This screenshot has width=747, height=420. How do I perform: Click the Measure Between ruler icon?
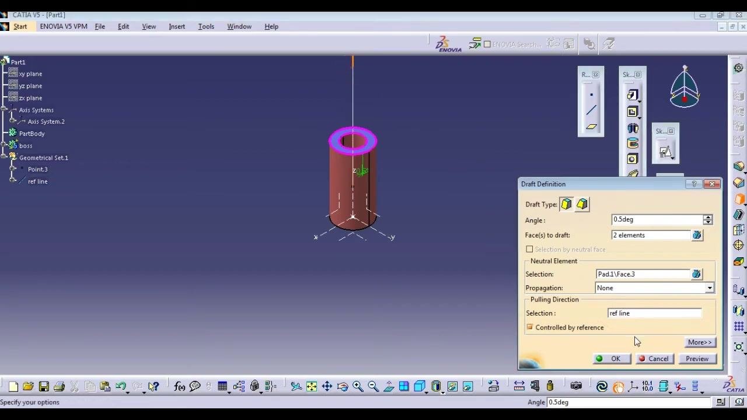519,386
